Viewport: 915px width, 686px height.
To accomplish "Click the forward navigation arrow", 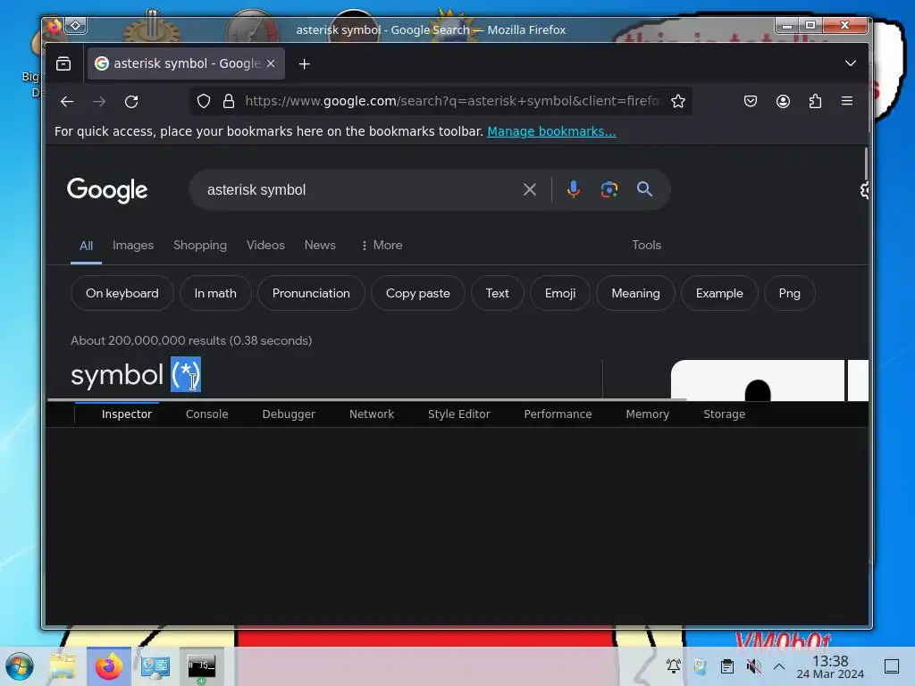I will click(x=99, y=102).
